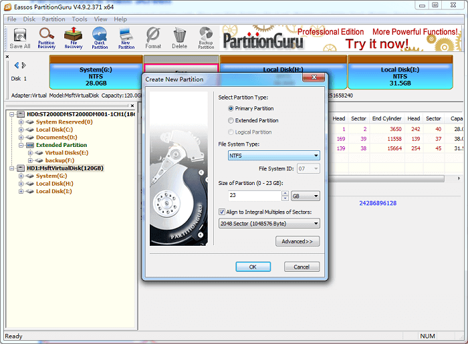468x344 pixels.
Task: Click the Format toolbar icon
Action: click(x=153, y=39)
